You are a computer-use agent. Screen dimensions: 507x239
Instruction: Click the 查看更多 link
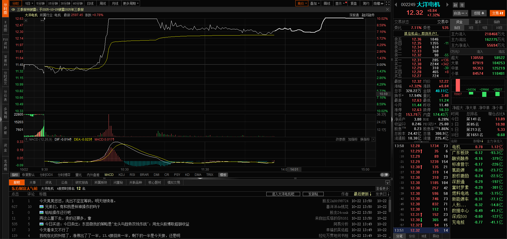tap(382, 188)
